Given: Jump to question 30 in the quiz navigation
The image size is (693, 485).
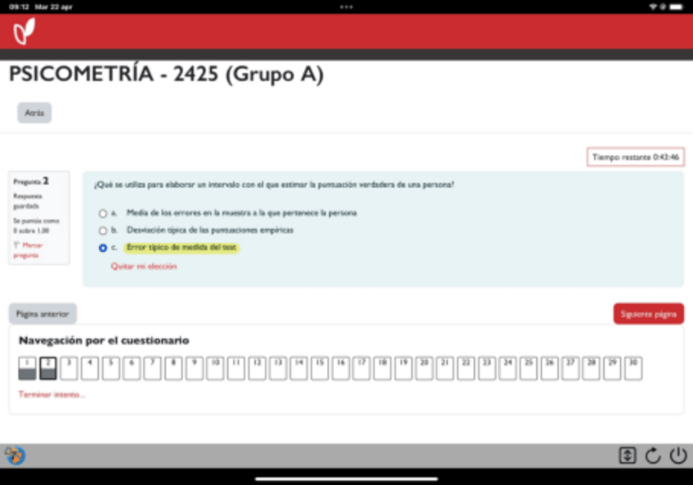Looking at the screenshot, I should click(x=633, y=368).
